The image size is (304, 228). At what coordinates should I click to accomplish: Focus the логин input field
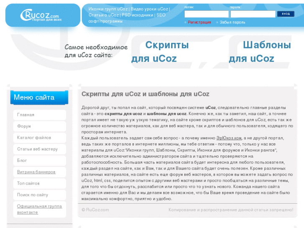(x=207, y=14)
